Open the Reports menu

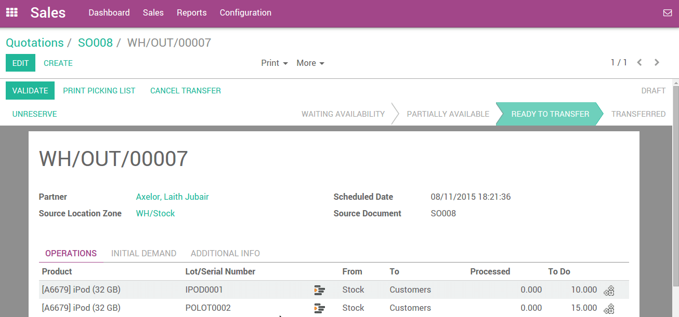tap(191, 12)
